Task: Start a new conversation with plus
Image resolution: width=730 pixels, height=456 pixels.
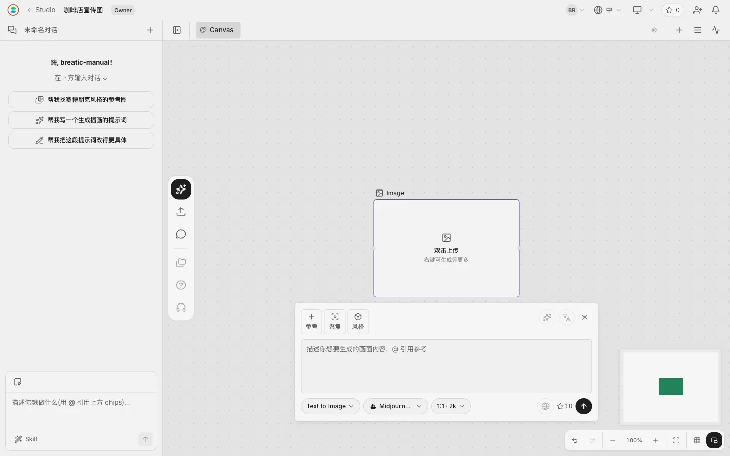Action: 150,30
